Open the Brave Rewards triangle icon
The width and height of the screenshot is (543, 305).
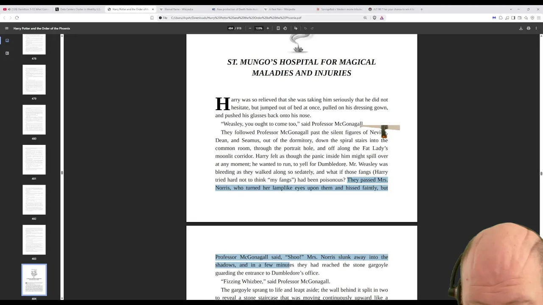click(x=382, y=18)
